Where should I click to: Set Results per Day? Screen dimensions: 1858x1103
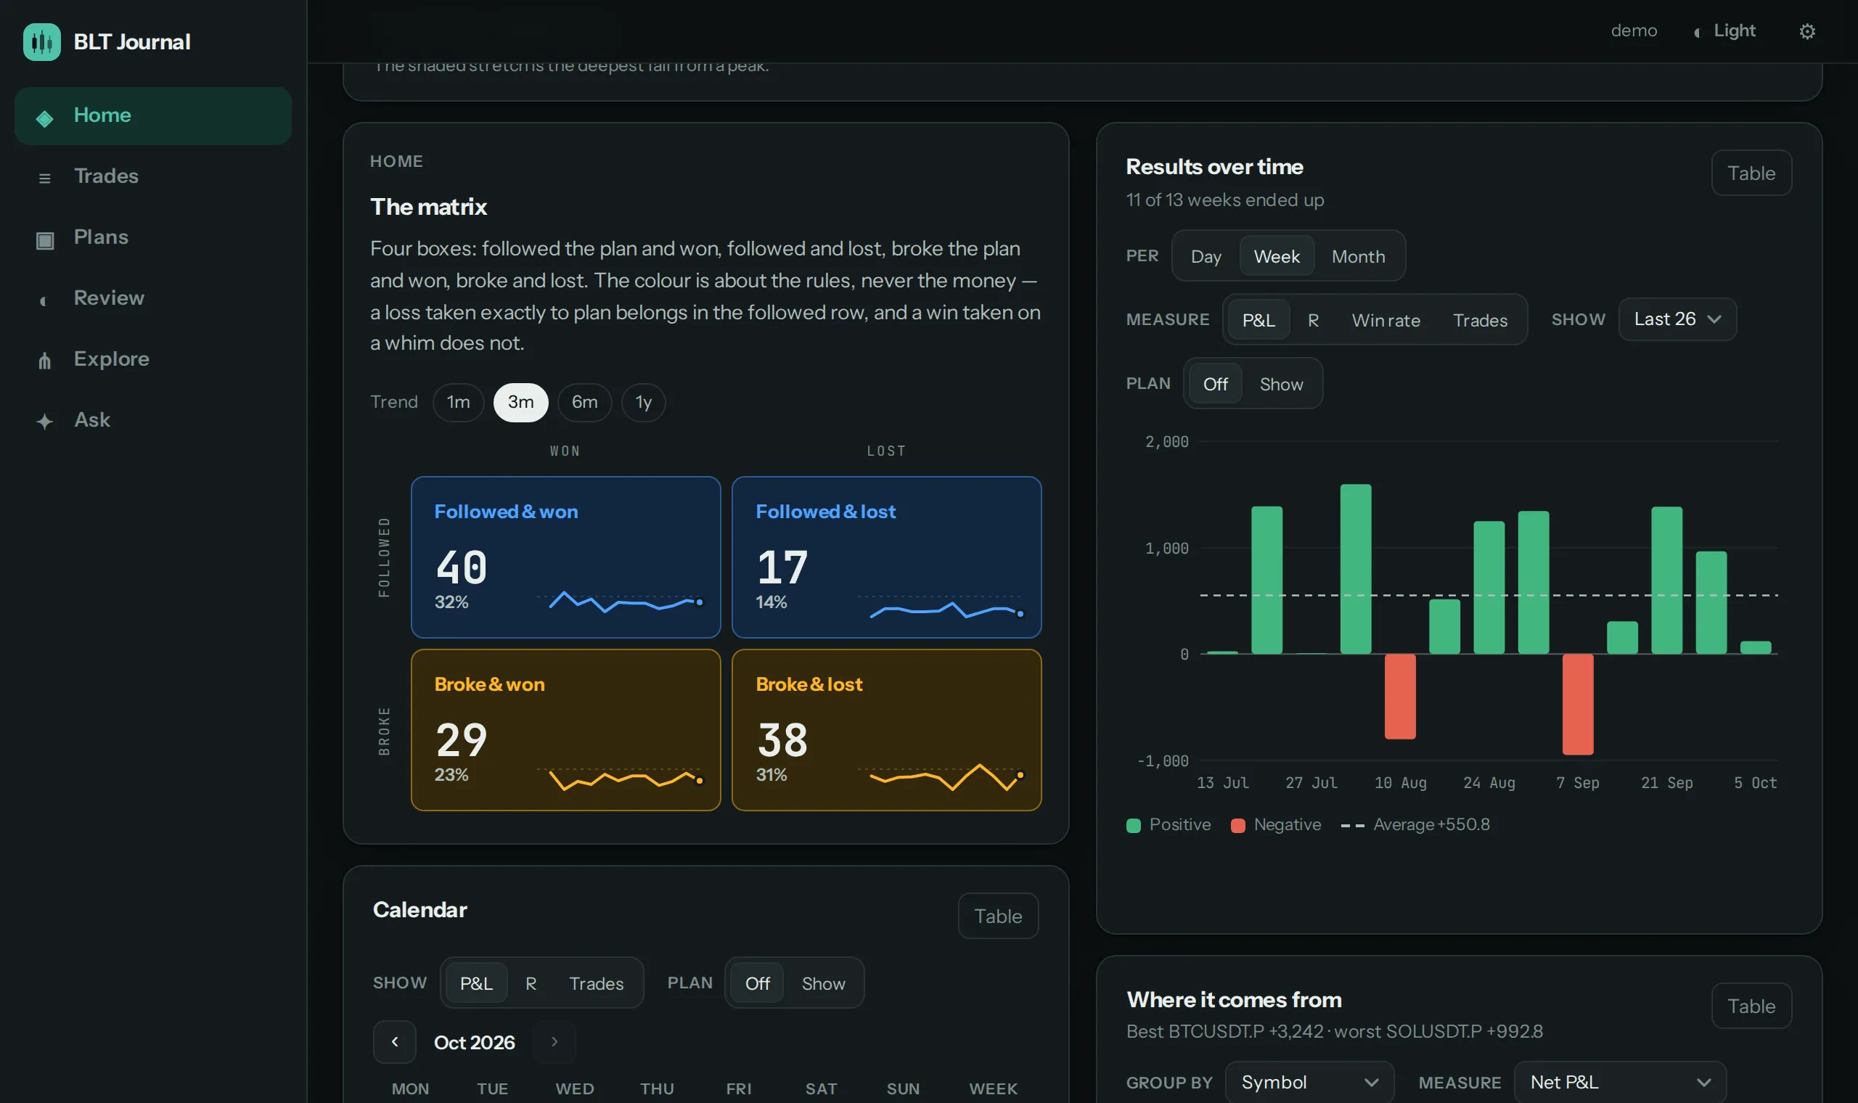(x=1206, y=256)
